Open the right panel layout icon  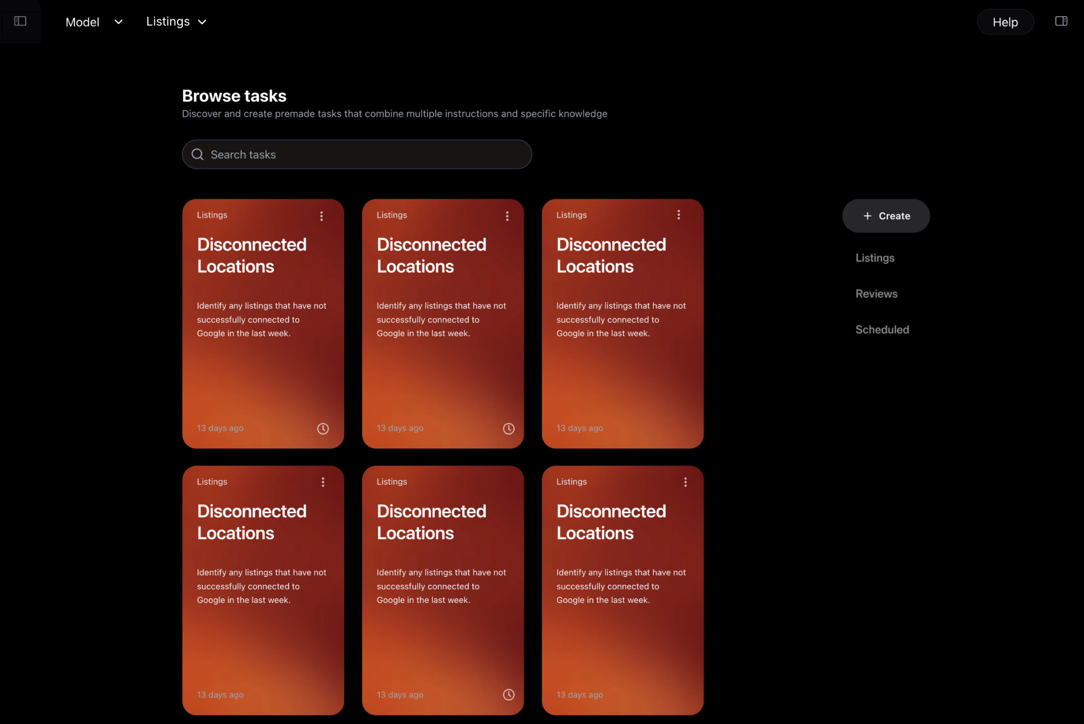(1062, 21)
